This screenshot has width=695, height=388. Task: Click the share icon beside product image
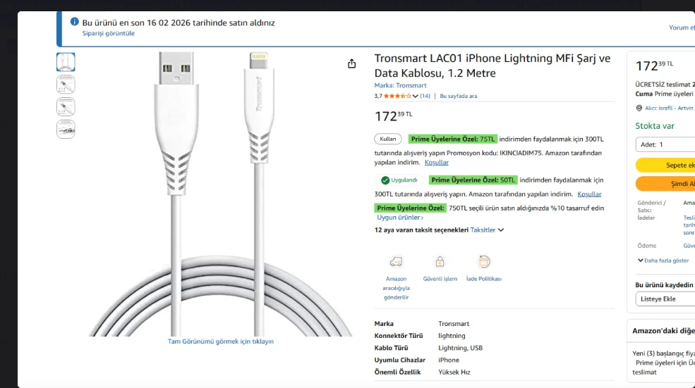[352, 64]
